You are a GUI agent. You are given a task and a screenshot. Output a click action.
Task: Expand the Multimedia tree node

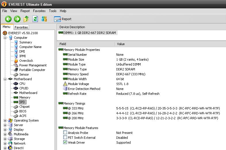(x=5, y=134)
